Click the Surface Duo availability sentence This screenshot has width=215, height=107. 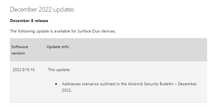(63, 31)
